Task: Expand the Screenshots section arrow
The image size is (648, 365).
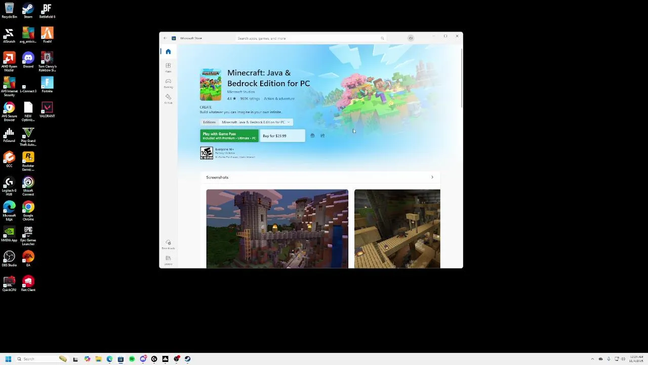Action: click(x=432, y=177)
